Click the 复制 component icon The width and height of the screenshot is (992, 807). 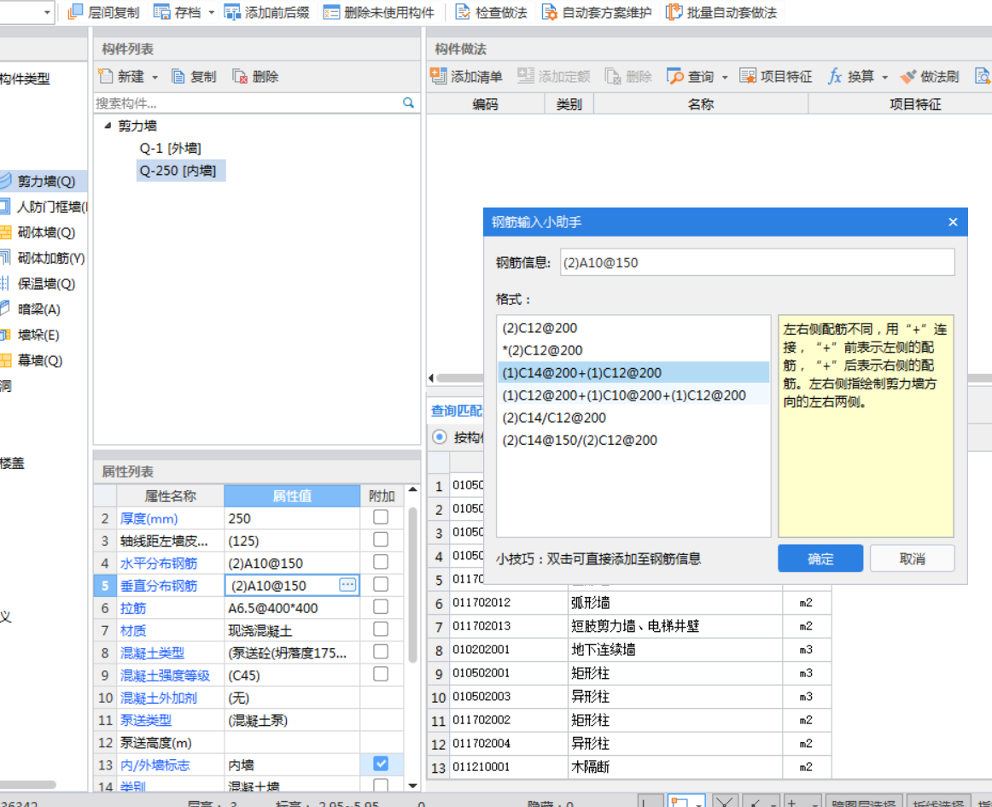pos(178,77)
